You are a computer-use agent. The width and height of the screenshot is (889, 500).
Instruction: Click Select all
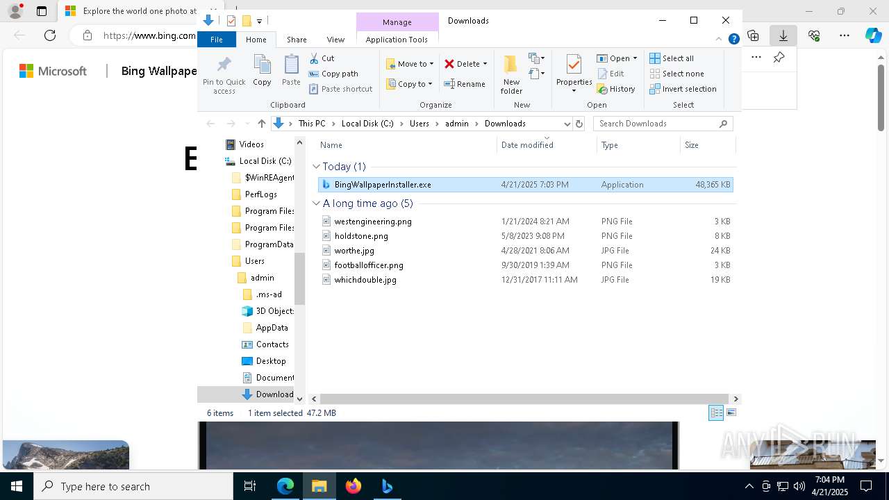click(x=672, y=58)
